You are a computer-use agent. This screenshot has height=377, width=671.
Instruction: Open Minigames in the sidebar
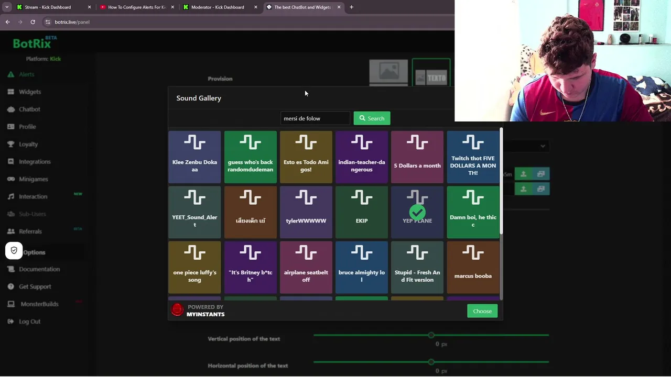click(33, 179)
